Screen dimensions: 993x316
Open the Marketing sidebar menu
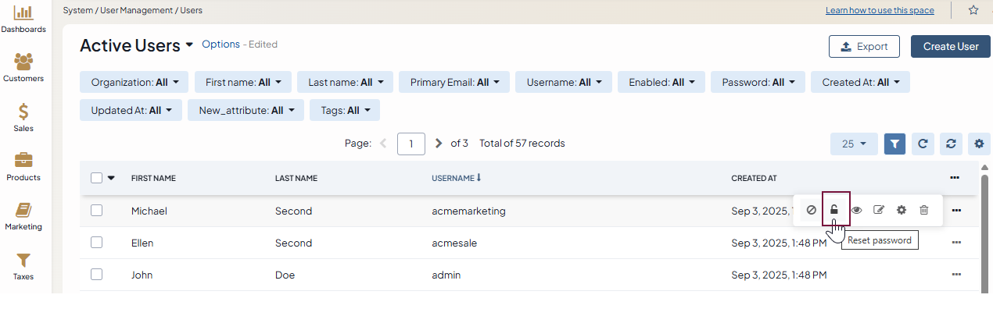(23, 216)
